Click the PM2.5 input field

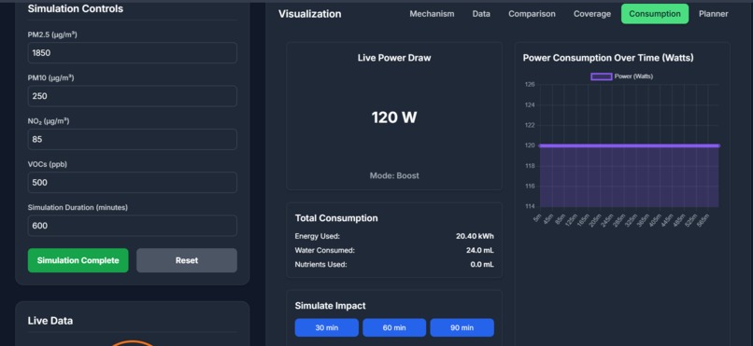(132, 53)
